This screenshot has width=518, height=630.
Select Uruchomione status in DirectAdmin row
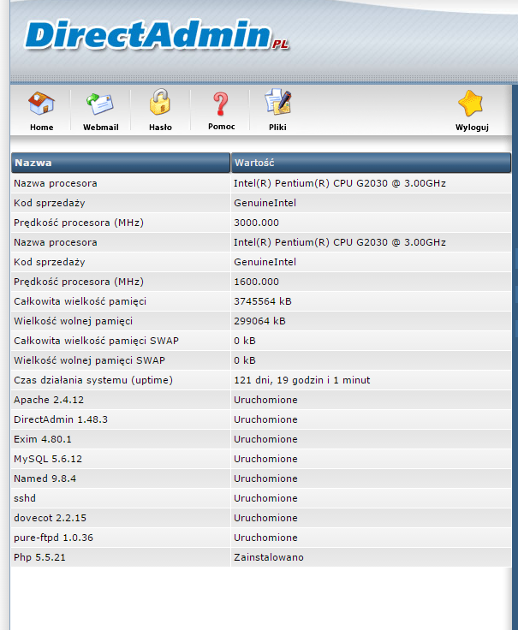click(265, 419)
